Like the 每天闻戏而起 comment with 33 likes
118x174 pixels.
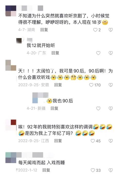[93, 170]
